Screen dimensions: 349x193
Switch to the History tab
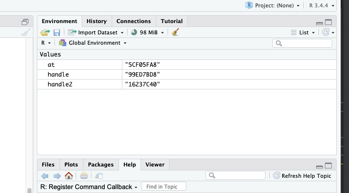(97, 21)
